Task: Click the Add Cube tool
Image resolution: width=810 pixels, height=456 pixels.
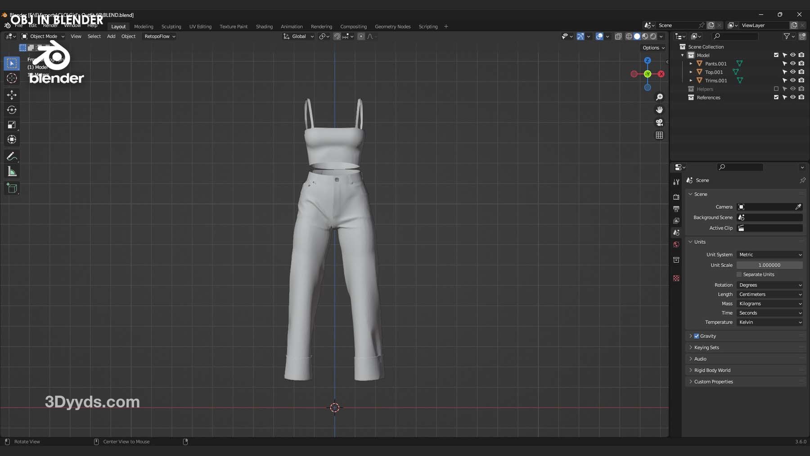Action: pos(12,188)
